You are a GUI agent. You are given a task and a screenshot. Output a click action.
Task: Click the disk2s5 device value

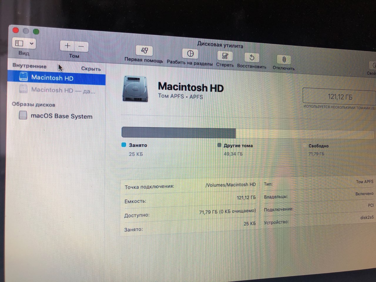[x=367, y=218]
